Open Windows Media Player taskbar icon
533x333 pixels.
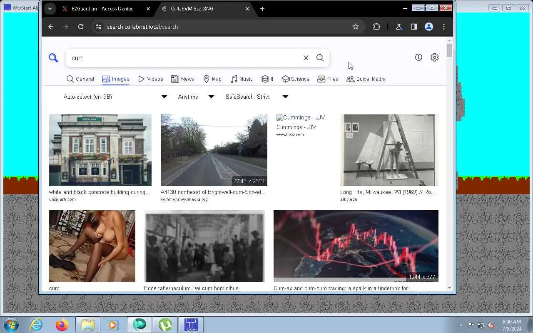pos(113,325)
